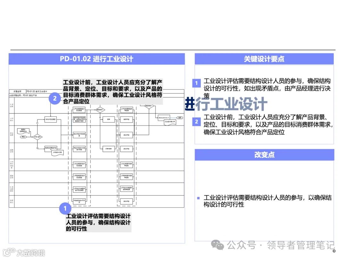
Task: Select blue numbered badge 2 in 关键设计要点
Action: click(x=196, y=122)
